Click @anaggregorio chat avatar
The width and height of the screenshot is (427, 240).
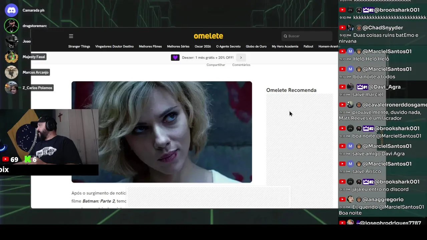pos(350,199)
